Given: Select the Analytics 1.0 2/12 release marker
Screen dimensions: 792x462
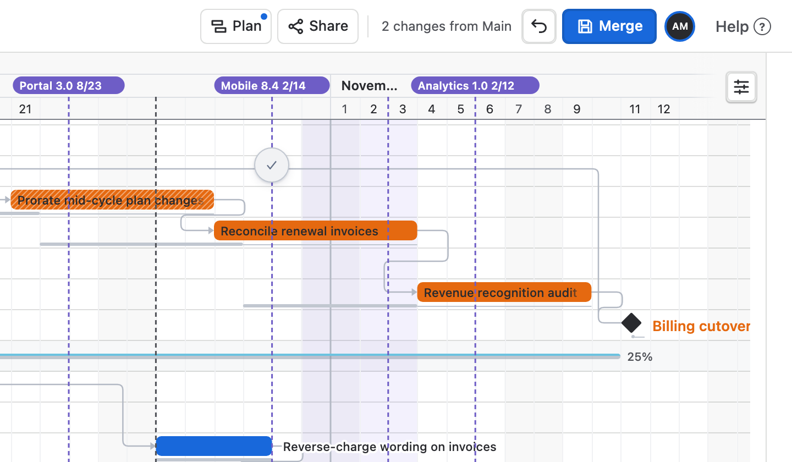Looking at the screenshot, I should pyautogui.click(x=475, y=86).
